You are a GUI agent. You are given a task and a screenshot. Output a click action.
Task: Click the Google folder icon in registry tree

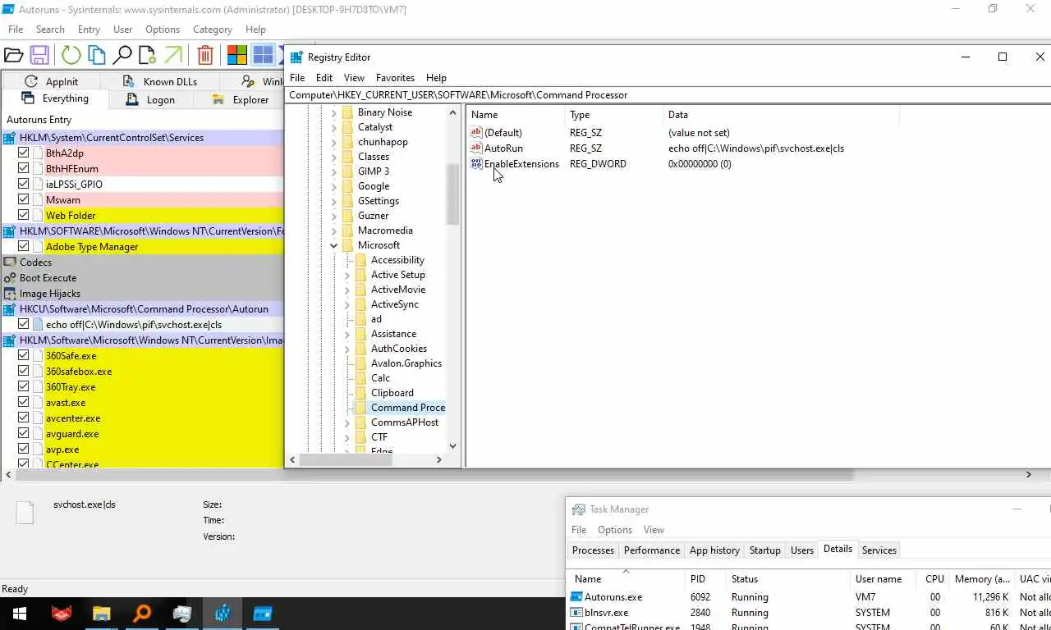tap(347, 186)
